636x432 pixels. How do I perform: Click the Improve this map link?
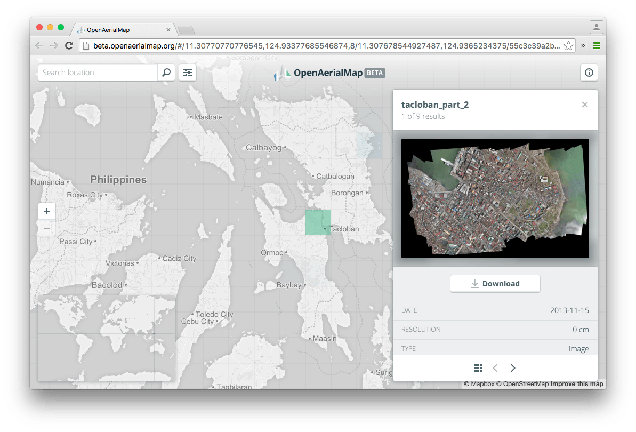coord(577,383)
